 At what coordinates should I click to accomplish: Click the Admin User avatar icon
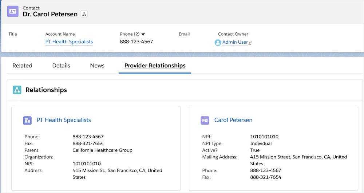218,43
